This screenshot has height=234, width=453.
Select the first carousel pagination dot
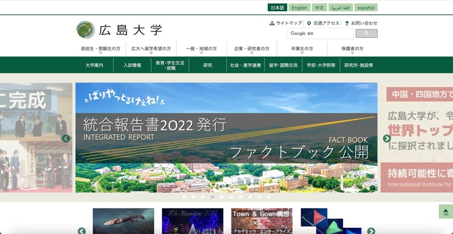point(183,197)
